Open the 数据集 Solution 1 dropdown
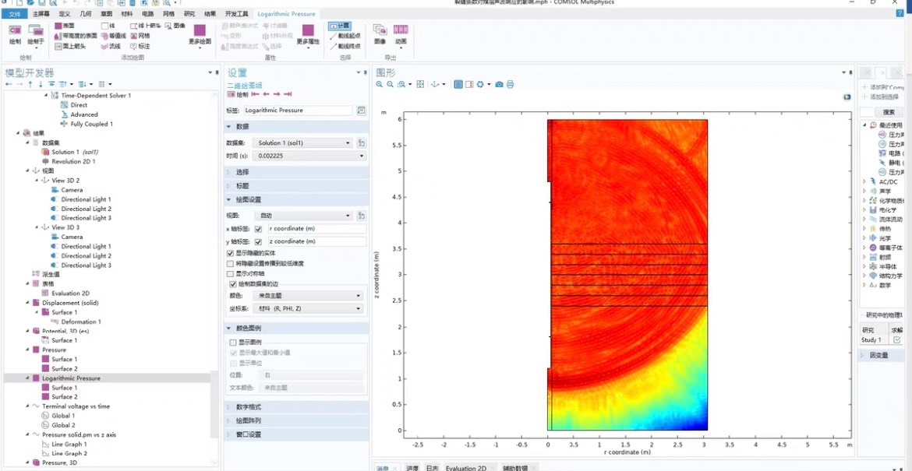Viewport: 912px width, 471px height. point(302,143)
